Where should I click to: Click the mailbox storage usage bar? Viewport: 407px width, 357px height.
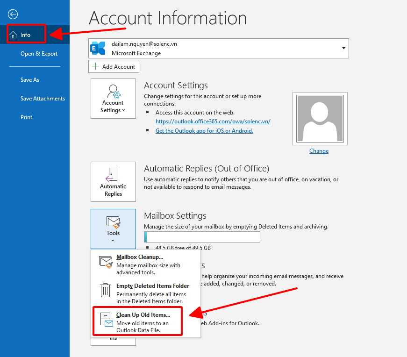click(x=202, y=237)
